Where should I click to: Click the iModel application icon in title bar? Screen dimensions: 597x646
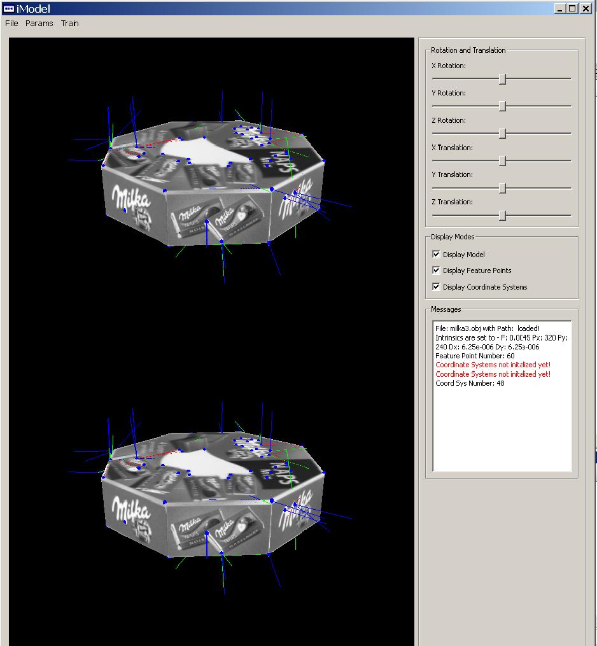pyautogui.click(x=9, y=9)
